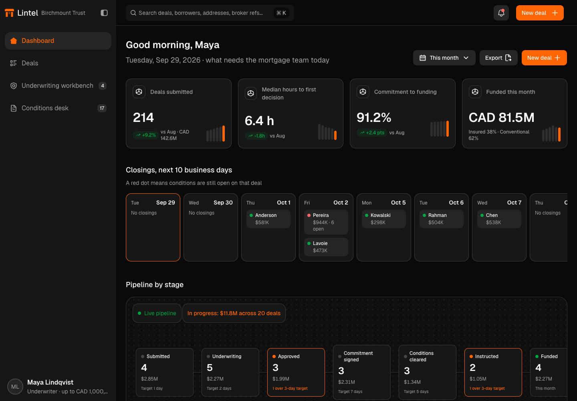Click the Lintel logo icon
This screenshot has width=577, height=401.
click(9, 13)
